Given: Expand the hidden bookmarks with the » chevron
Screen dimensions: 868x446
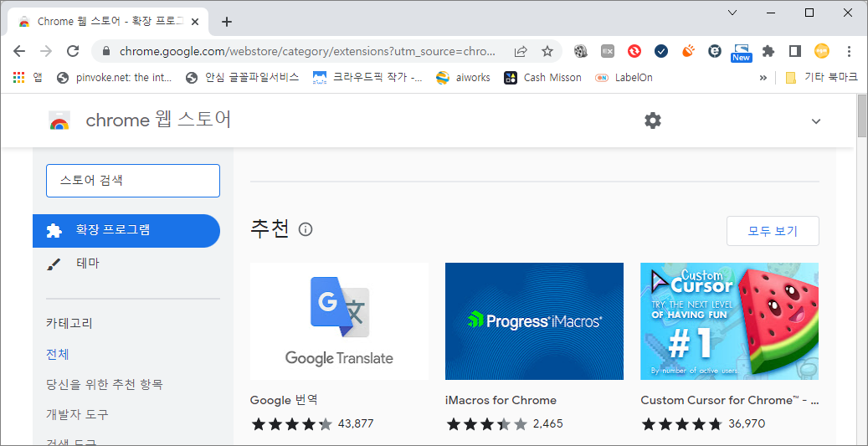Looking at the screenshot, I should (x=763, y=78).
